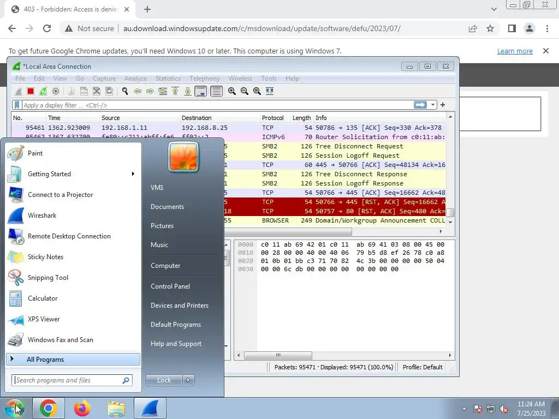Reload the Wireshark capture file
The width and height of the screenshot is (559, 419).
click(109, 91)
